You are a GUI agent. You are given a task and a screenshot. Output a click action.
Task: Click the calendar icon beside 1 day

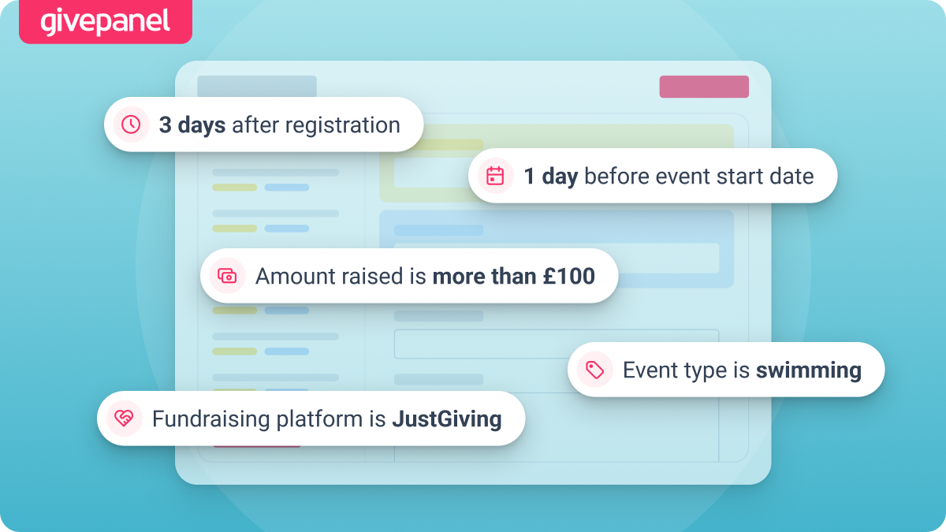pos(495,176)
